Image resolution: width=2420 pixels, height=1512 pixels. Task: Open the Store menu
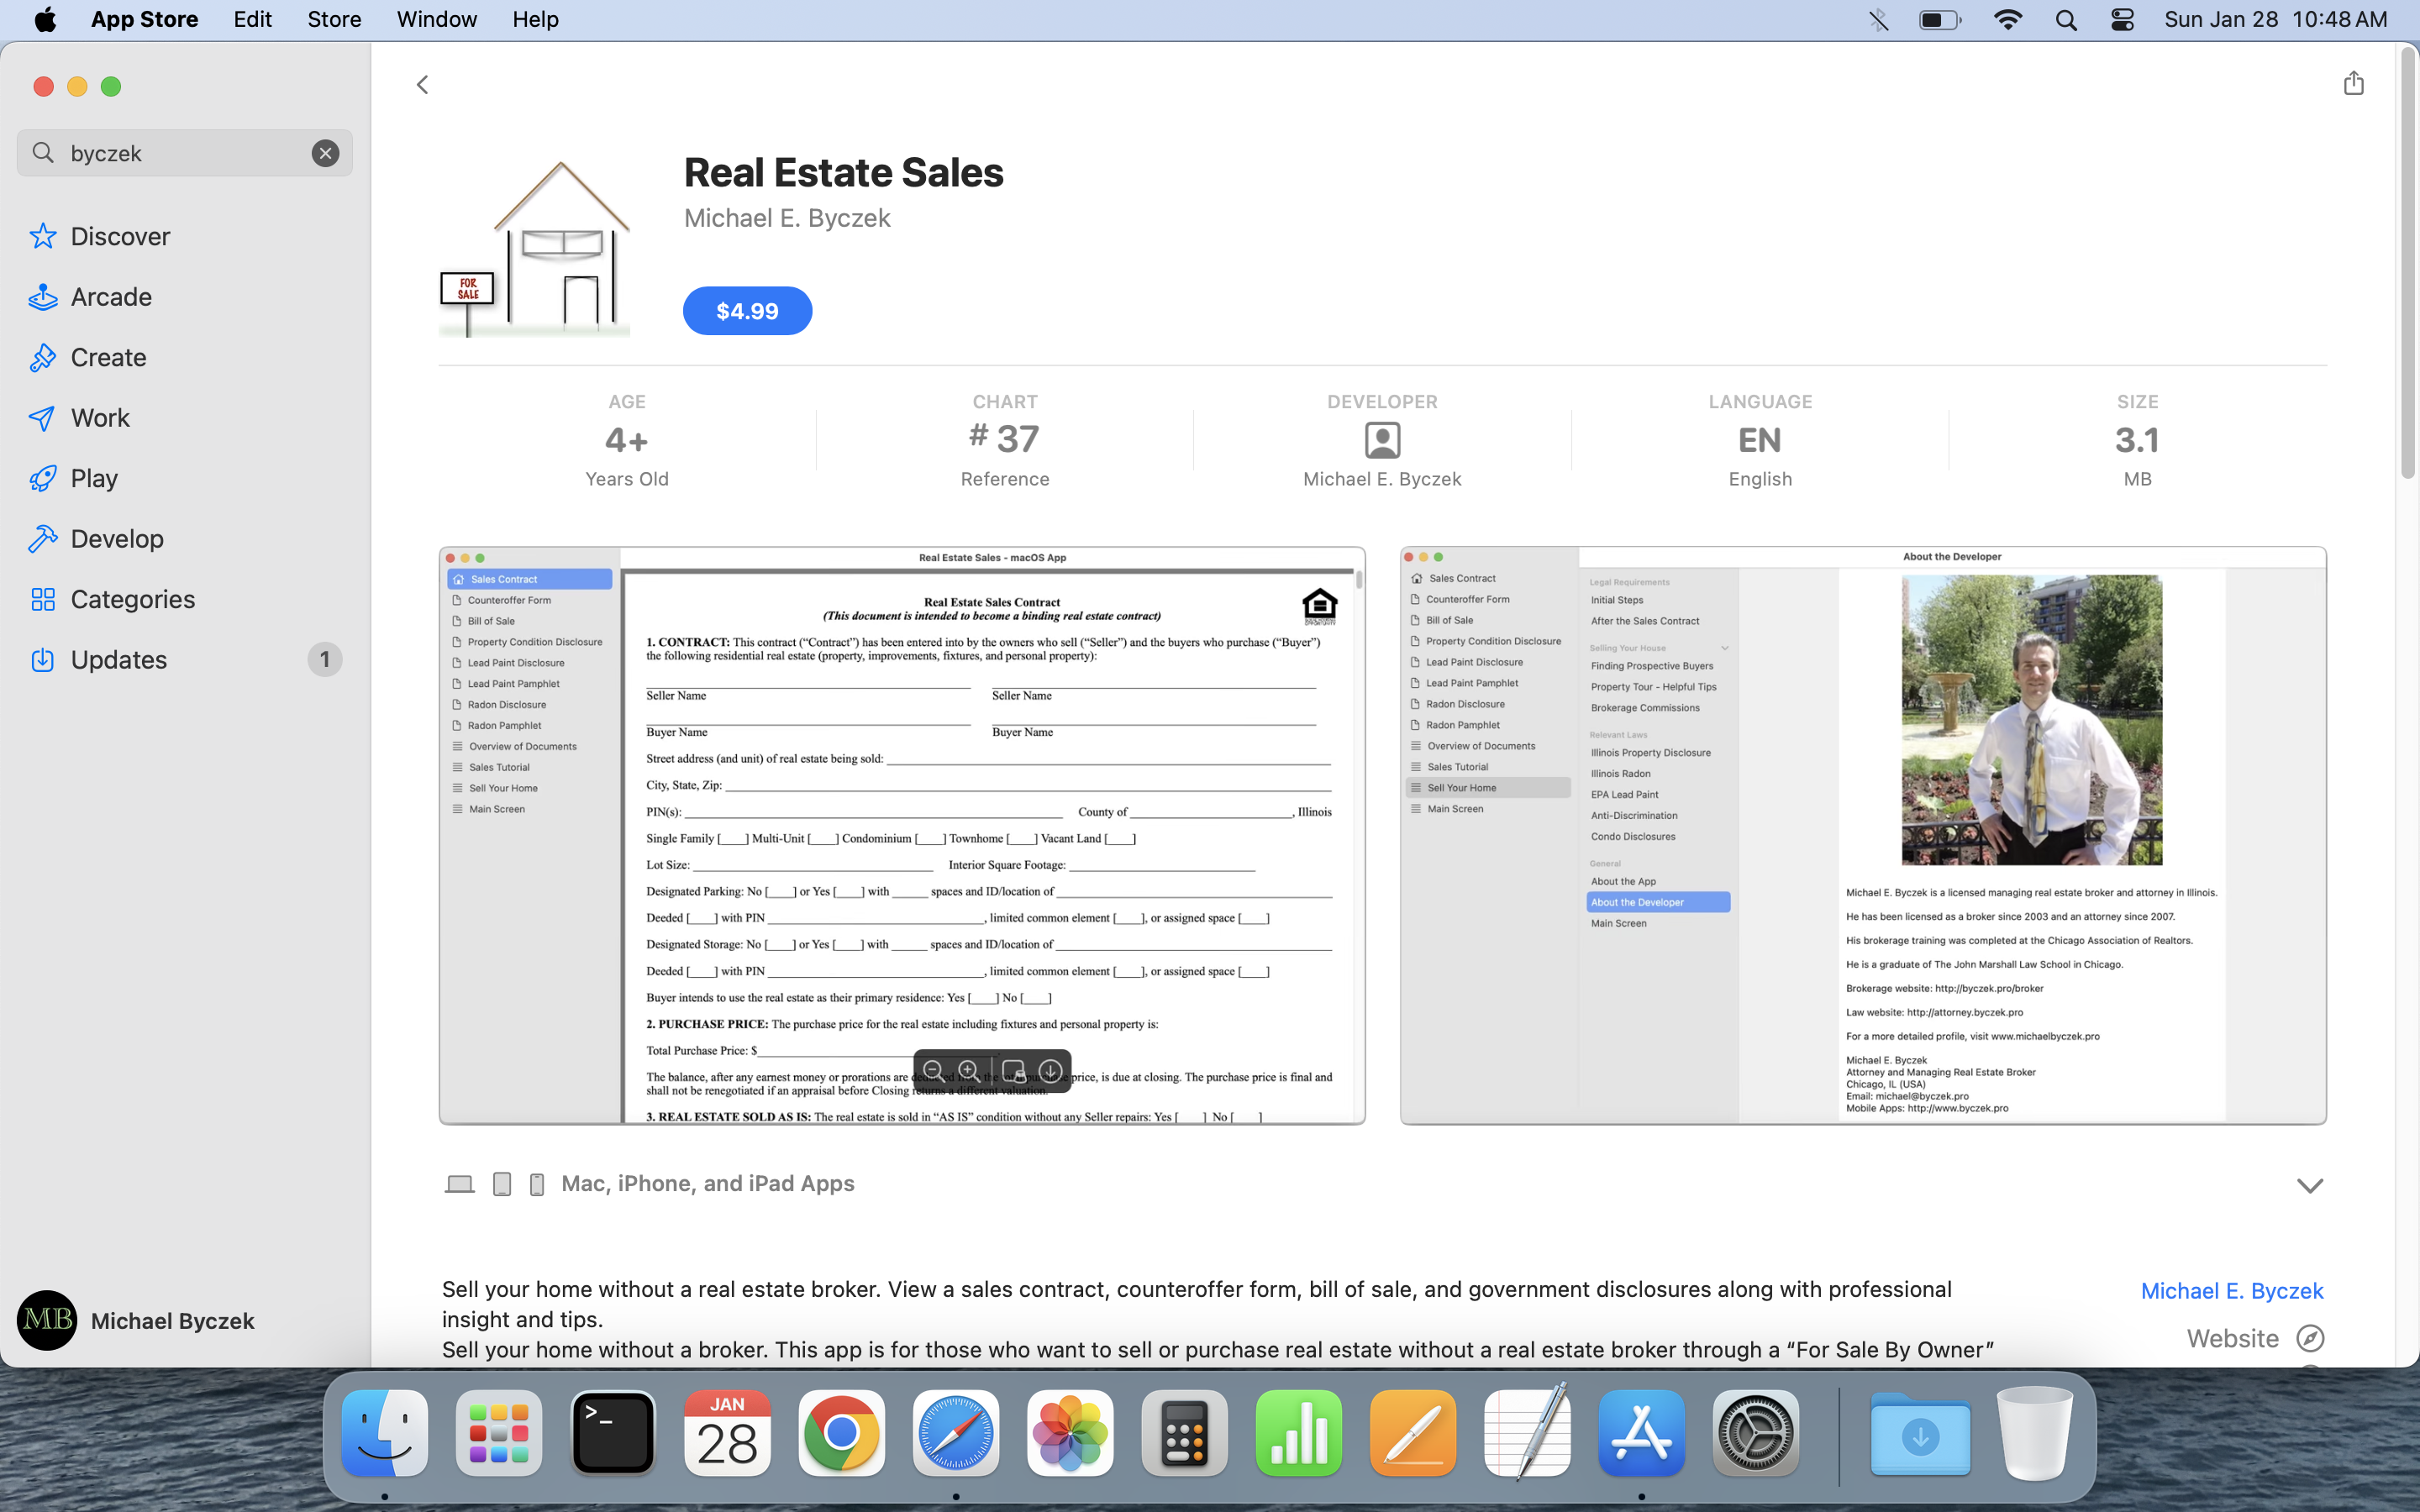click(334, 19)
